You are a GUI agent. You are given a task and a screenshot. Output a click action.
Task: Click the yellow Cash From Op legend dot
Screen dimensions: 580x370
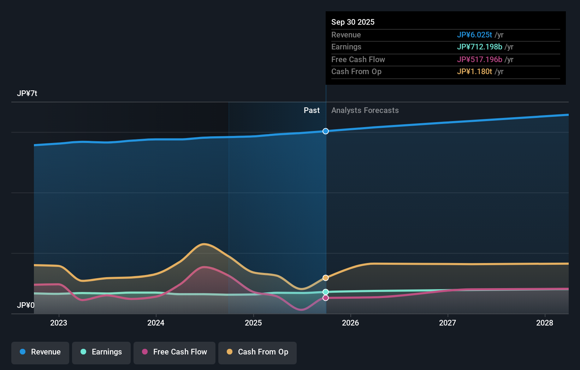point(230,352)
